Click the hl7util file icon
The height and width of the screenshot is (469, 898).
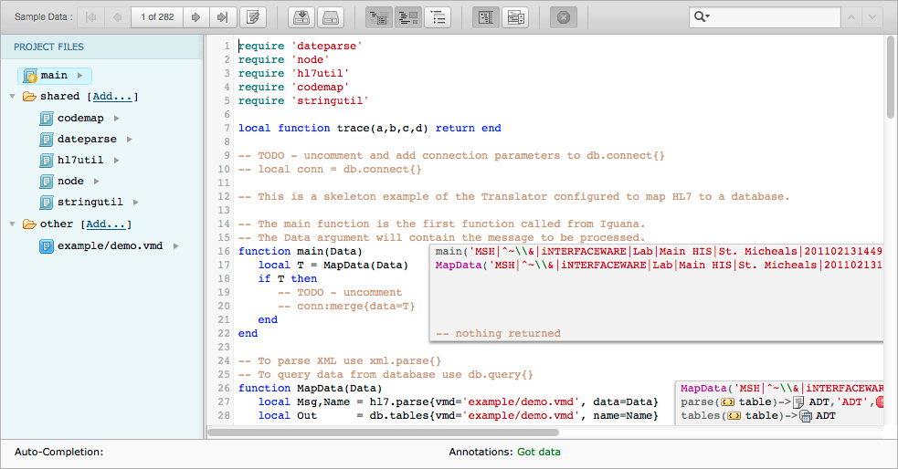click(47, 161)
